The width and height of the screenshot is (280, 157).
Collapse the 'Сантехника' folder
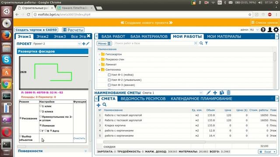[x=99, y=70]
